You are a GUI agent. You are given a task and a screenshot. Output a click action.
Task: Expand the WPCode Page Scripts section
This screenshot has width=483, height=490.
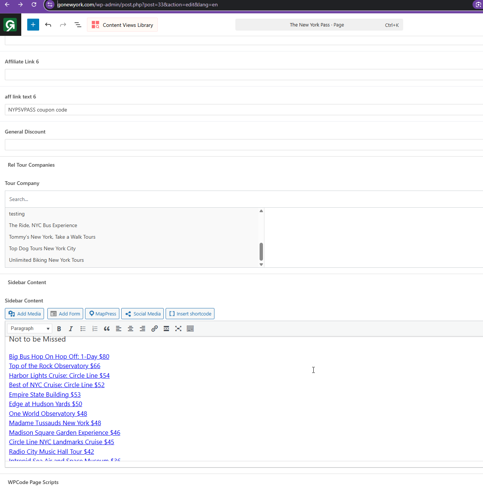33,482
